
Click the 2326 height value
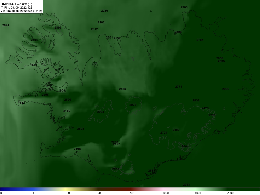tap(178, 32)
